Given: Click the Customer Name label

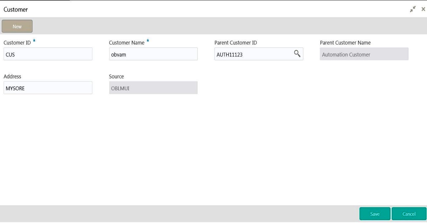Looking at the screenshot, I should [x=127, y=43].
